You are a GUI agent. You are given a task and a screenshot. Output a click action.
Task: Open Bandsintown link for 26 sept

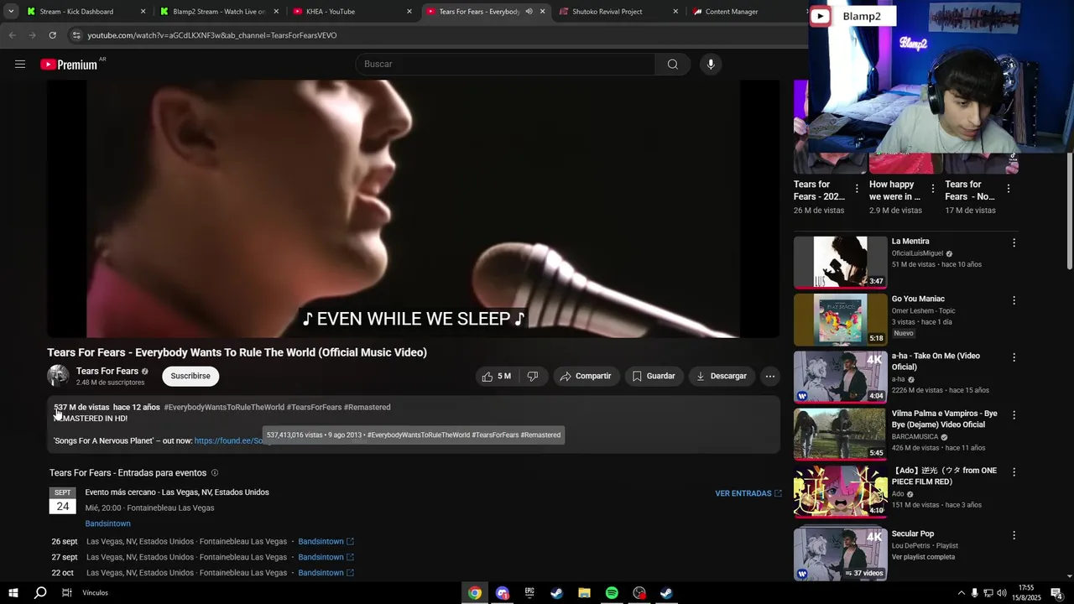(326, 542)
